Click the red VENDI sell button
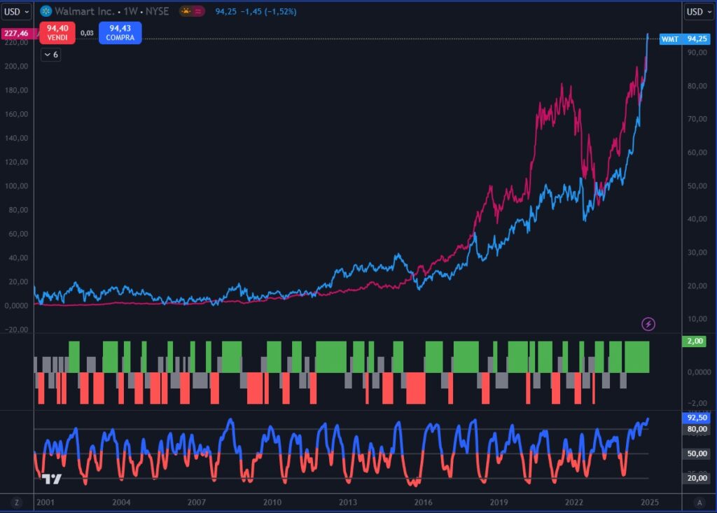Image resolution: width=717 pixels, height=513 pixels. tap(57, 32)
